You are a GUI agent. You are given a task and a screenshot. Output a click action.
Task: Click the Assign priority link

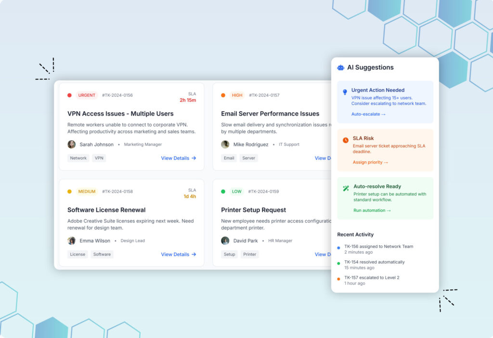pyautogui.click(x=370, y=162)
